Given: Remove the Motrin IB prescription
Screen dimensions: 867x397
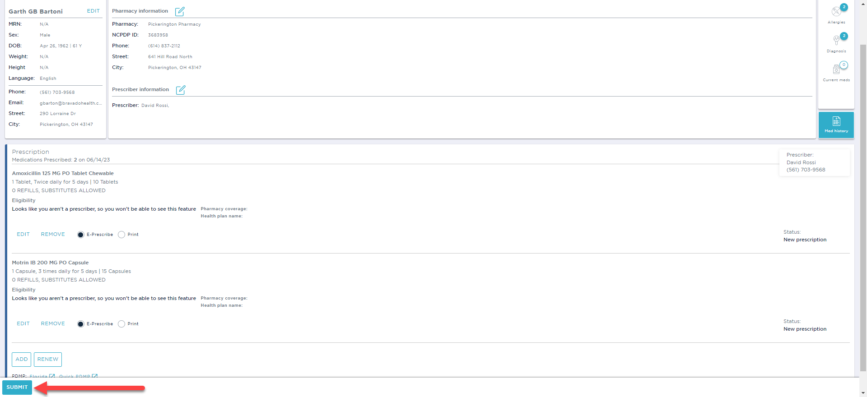Looking at the screenshot, I should 53,324.
